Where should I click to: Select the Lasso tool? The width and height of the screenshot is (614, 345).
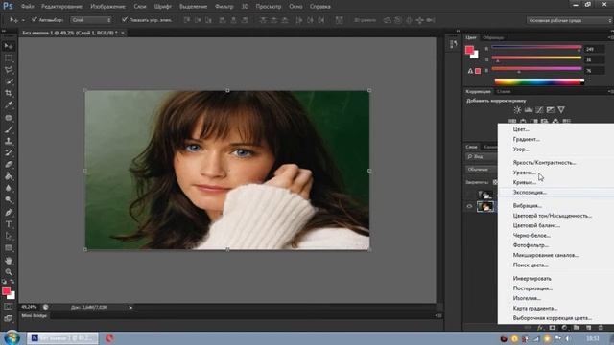coord(9,70)
